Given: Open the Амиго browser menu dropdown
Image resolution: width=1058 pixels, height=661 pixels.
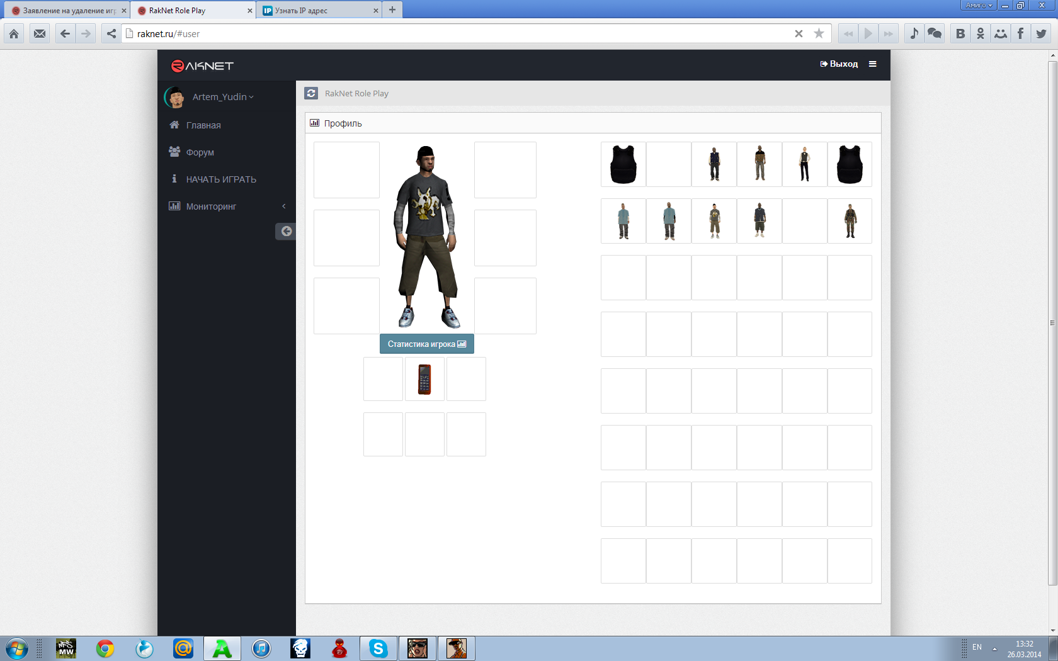Looking at the screenshot, I should tap(978, 6).
